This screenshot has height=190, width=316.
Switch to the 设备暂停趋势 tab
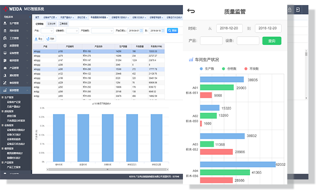156,18
